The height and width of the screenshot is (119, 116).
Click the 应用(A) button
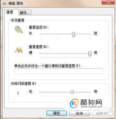[x=102, y=113]
